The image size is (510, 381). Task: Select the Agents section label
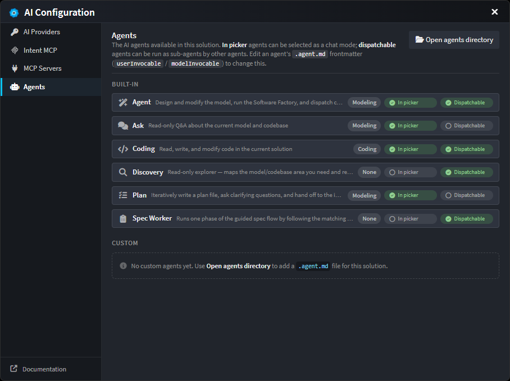[x=34, y=87]
